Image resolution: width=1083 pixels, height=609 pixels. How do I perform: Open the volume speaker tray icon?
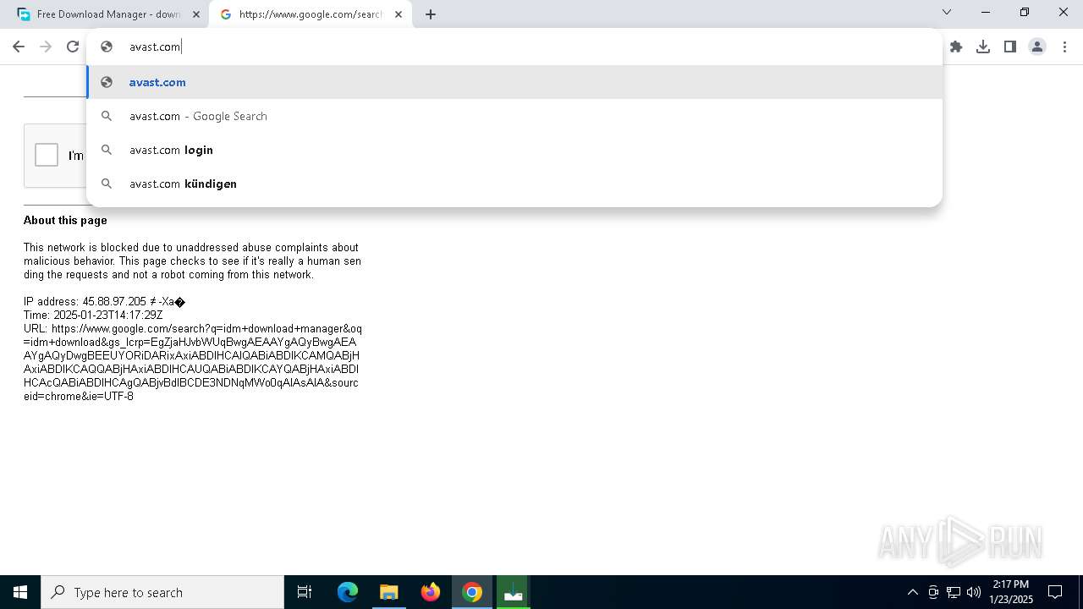click(974, 592)
